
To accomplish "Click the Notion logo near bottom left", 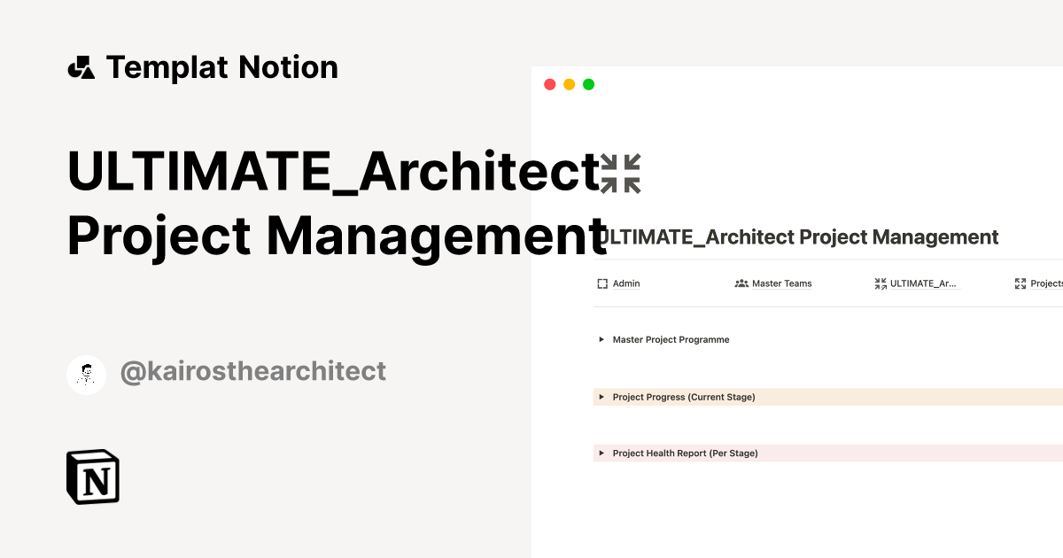I will point(93,477).
